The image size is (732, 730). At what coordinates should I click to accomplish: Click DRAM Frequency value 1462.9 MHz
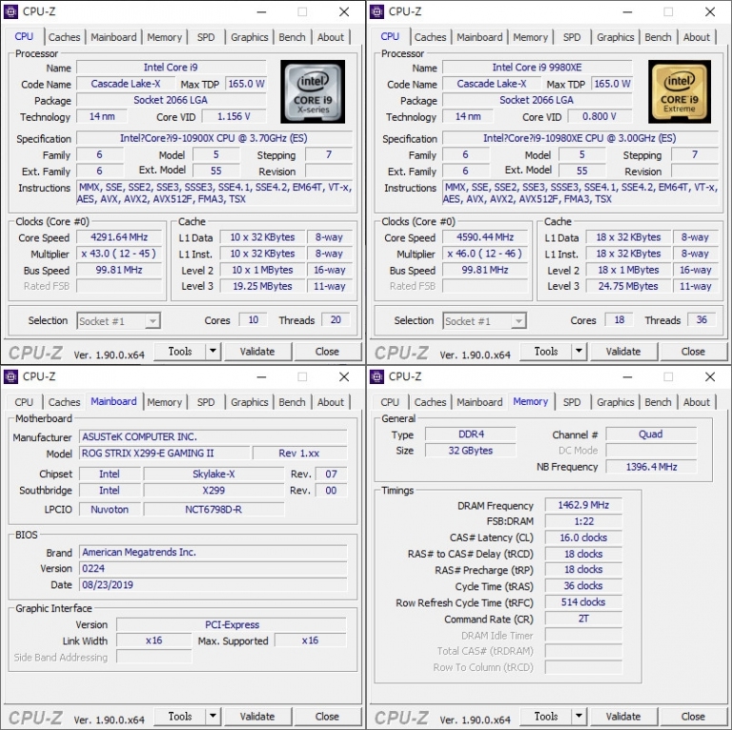click(x=583, y=505)
